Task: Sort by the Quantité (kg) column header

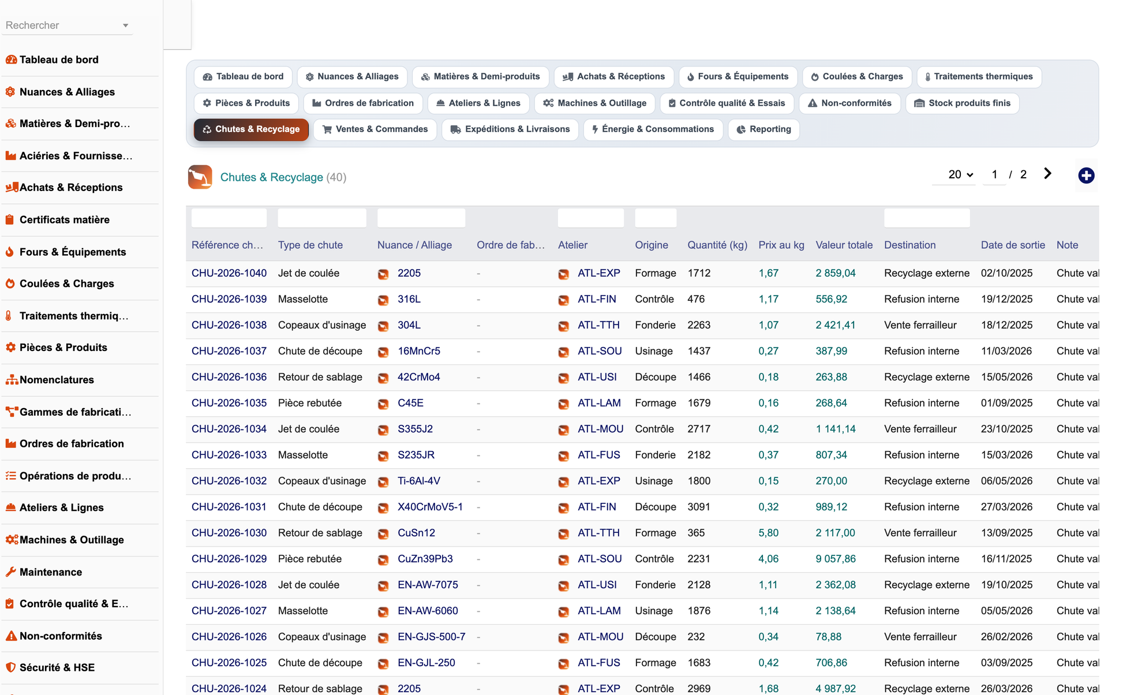Action: [717, 245]
